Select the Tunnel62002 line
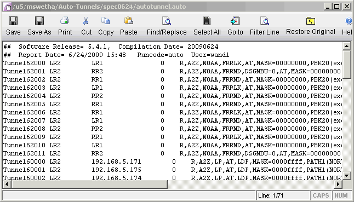354x202 pixels. (x=173, y=79)
